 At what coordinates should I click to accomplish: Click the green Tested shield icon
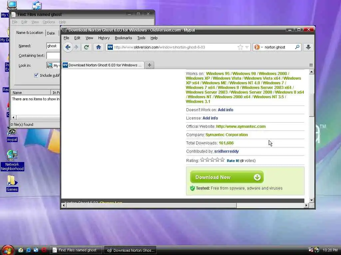tap(192, 188)
